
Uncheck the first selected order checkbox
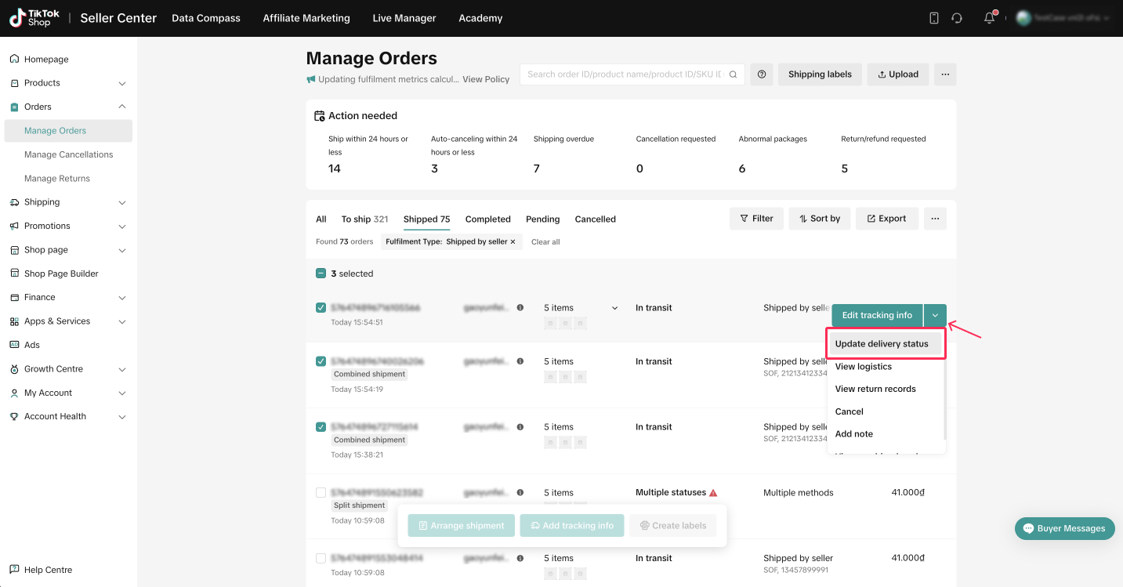321,308
